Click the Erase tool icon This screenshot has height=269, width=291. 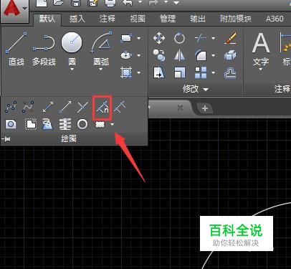click(230, 38)
